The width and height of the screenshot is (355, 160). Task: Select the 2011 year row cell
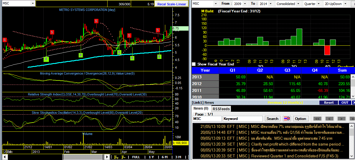point(205,90)
